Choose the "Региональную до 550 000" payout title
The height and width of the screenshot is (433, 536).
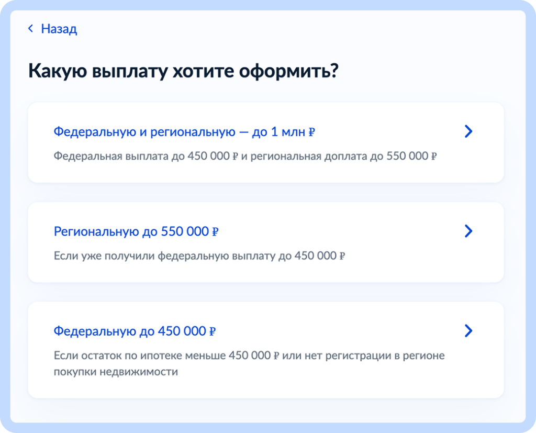132,231
